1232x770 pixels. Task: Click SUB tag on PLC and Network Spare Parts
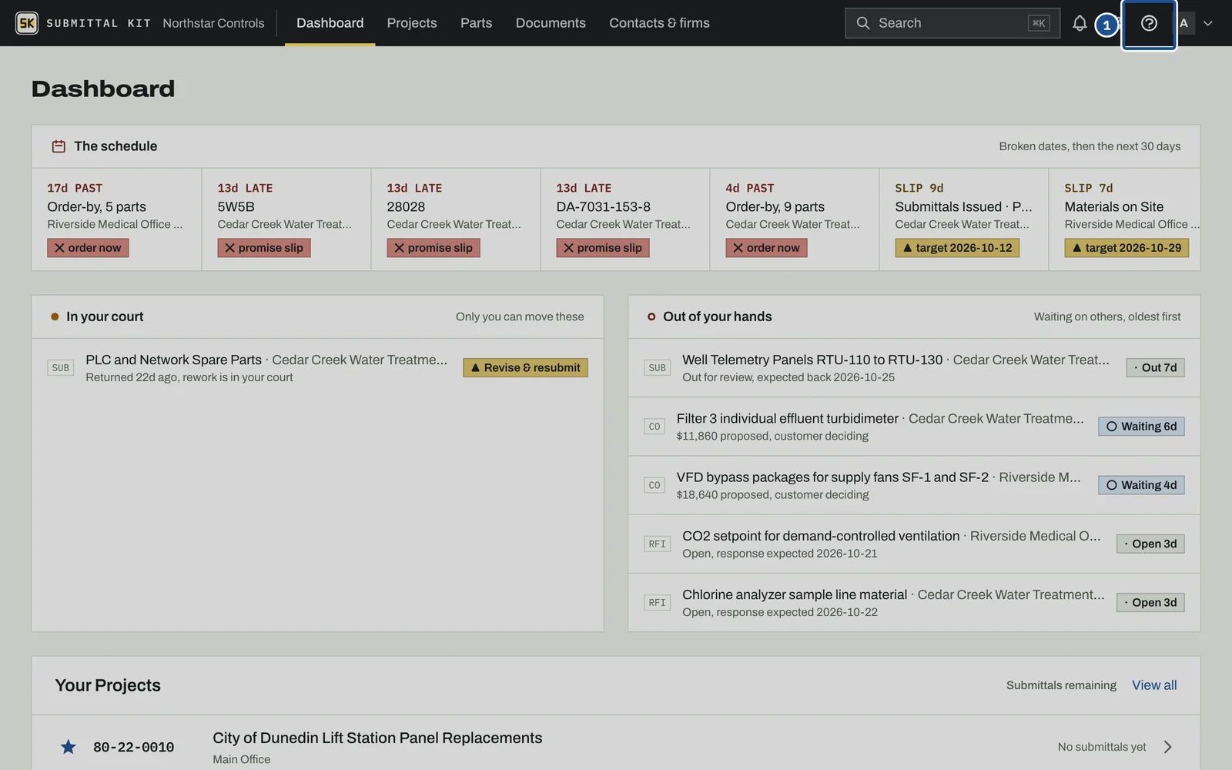pyautogui.click(x=61, y=368)
